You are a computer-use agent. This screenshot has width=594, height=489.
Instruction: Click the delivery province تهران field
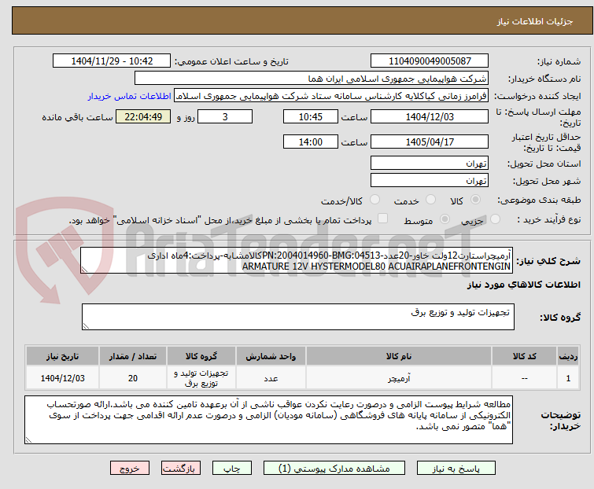430,163
